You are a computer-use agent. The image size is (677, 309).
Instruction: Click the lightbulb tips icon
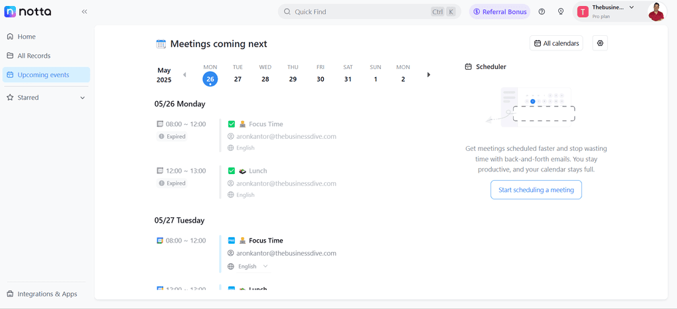coord(560,12)
